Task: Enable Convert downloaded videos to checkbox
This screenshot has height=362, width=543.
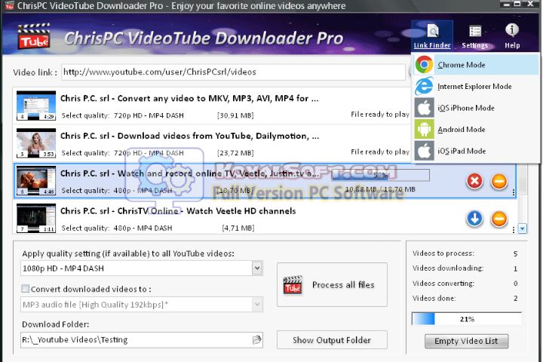Action: coord(26,289)
